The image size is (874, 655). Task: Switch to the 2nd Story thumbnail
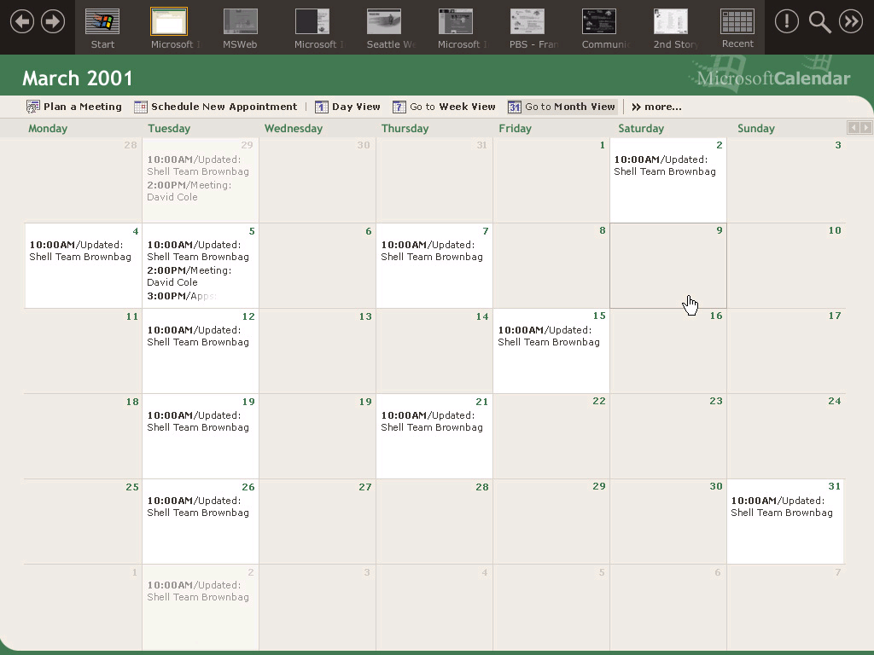coord(671,28)
